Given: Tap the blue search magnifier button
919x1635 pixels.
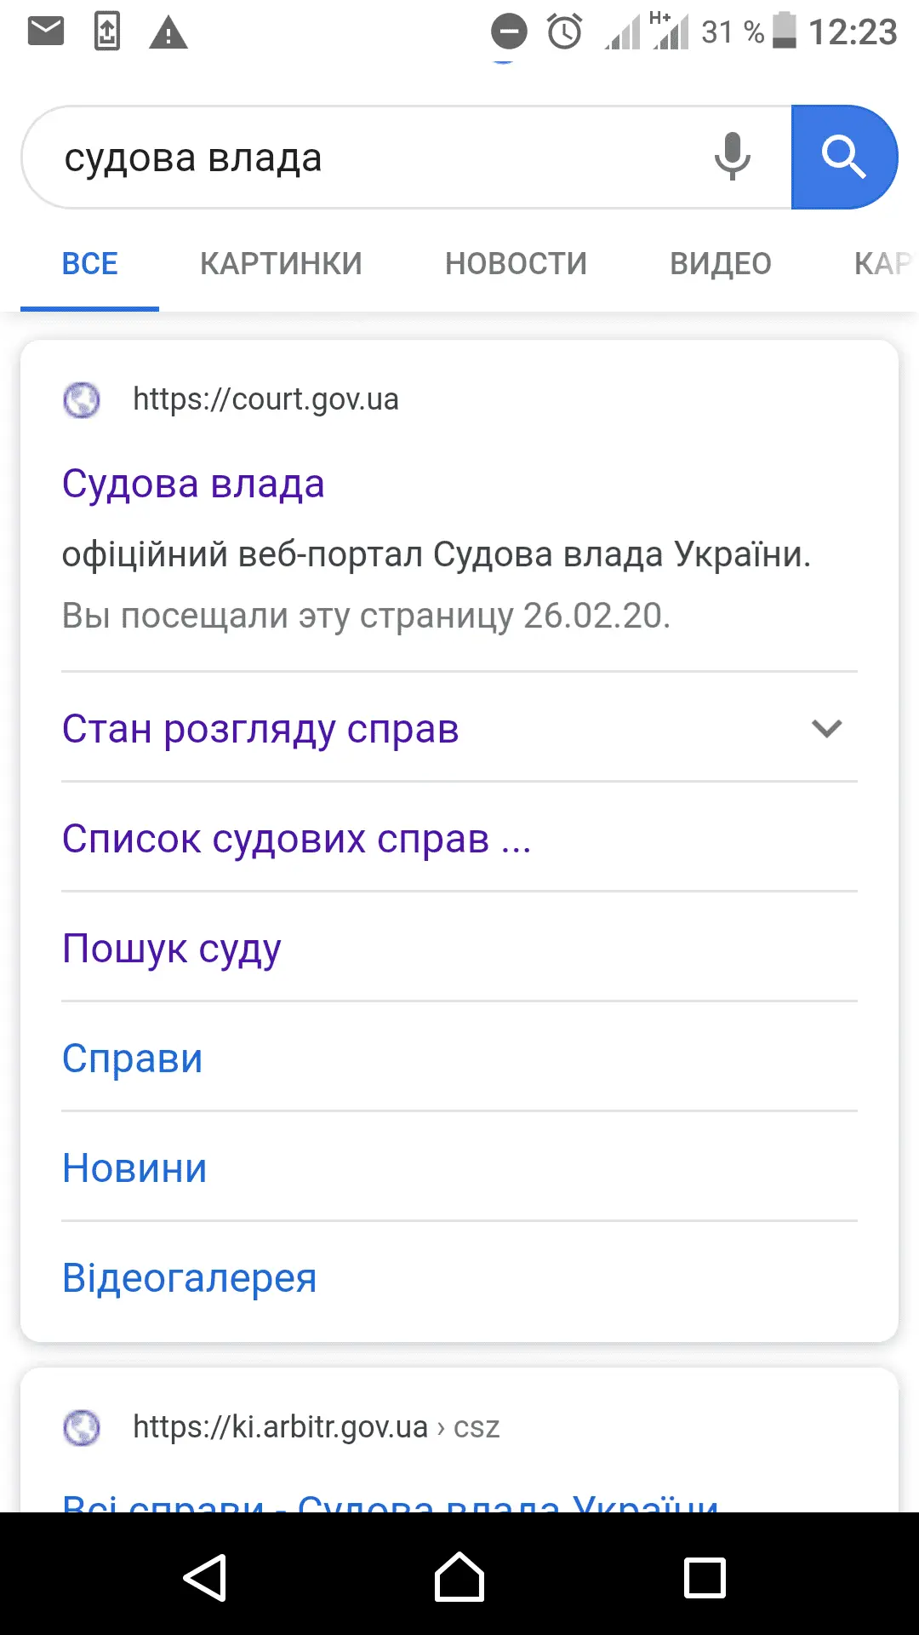Looking at the screenshot, I should 843,158.
